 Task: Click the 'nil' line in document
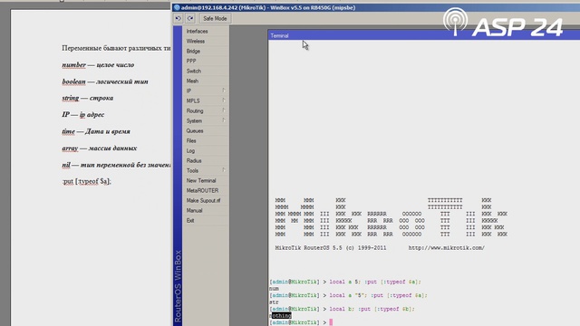pyautogui.click(x=116, y=165)
